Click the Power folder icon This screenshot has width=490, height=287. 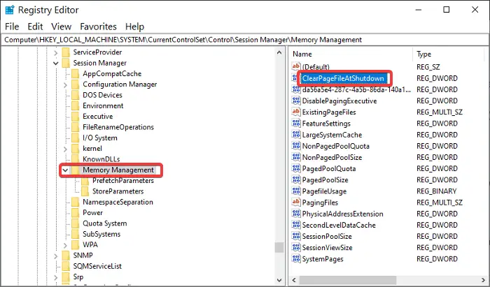(x=76, y=213)
